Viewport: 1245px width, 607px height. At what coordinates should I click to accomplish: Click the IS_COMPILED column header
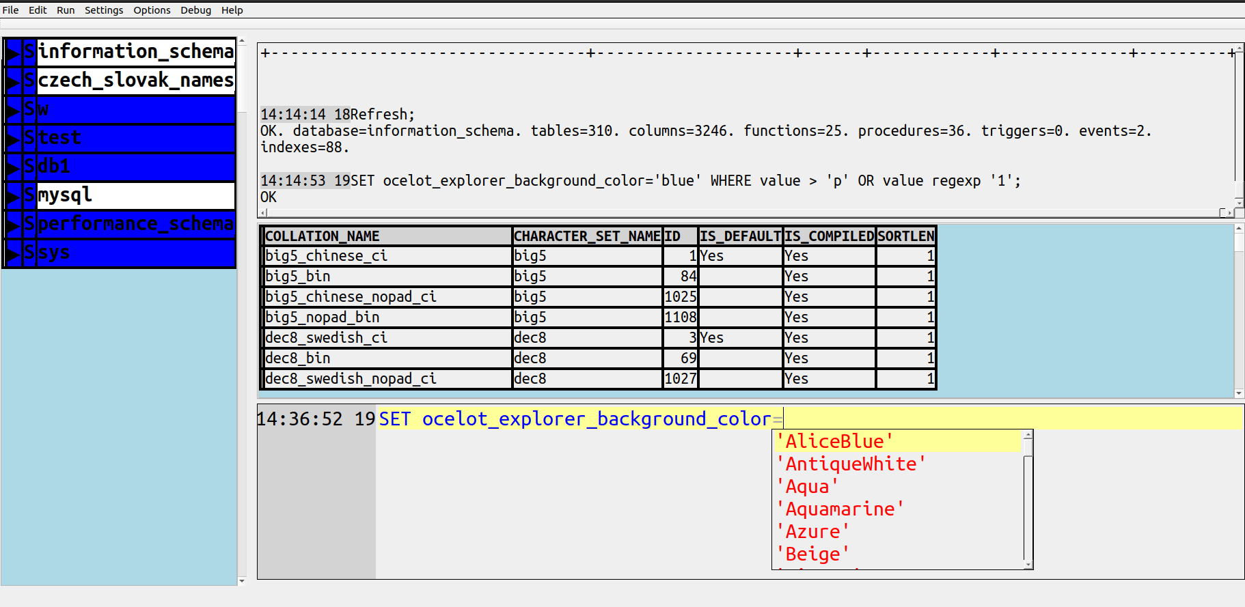(x=830, y=236)
